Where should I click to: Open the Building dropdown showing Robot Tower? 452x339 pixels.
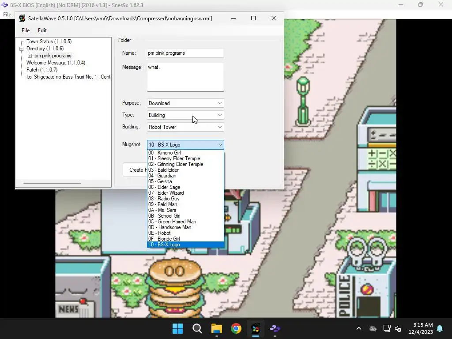pyautogui.click(x=185, y=127)
